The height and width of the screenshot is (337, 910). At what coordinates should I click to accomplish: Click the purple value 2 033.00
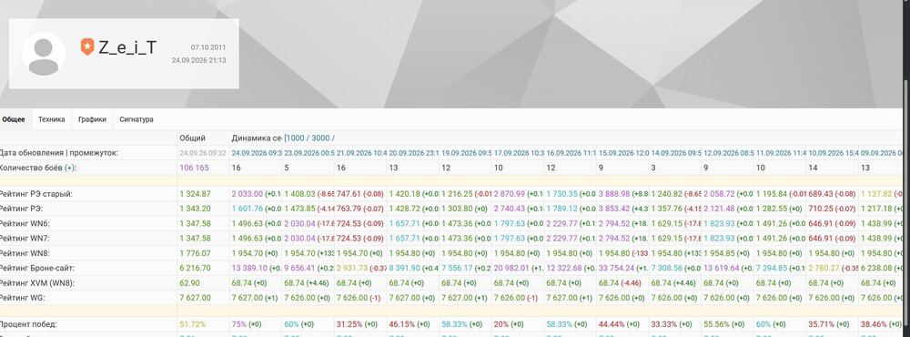click(248, 194)
